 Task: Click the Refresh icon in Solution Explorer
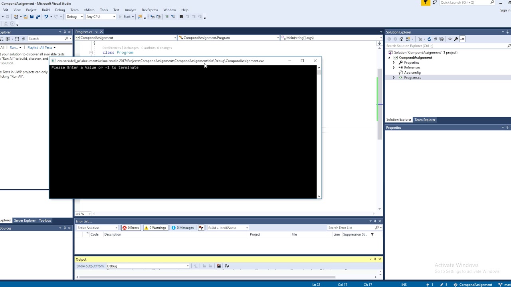[x=429, y=39]
